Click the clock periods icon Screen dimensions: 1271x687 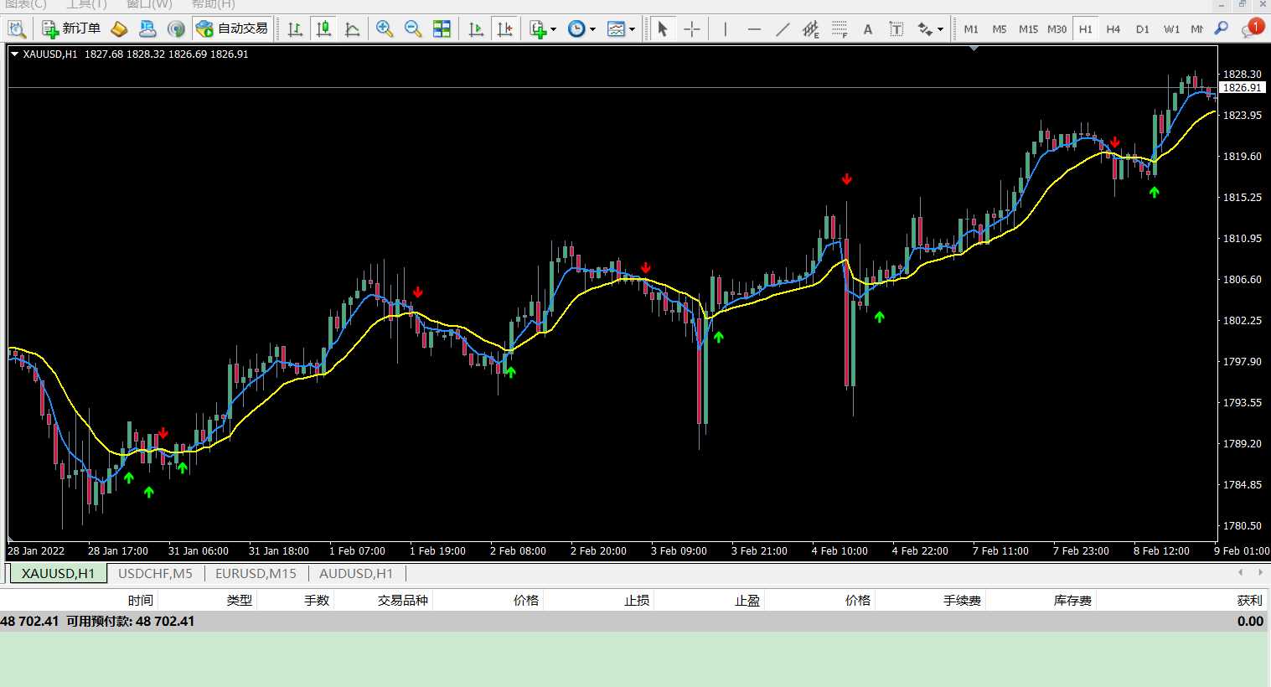[576, 29]
